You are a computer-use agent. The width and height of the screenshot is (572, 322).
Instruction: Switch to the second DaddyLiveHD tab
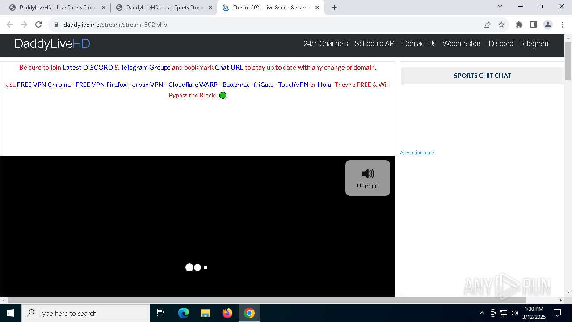163,8
